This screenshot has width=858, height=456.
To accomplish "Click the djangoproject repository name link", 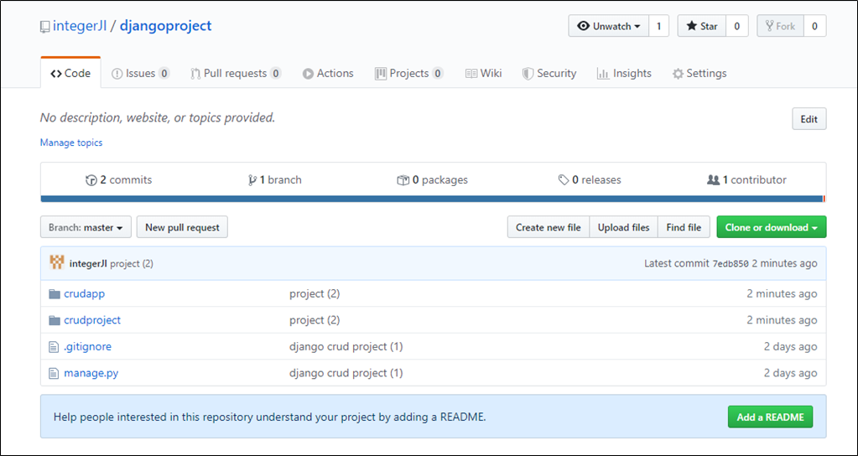I will 166,26.
